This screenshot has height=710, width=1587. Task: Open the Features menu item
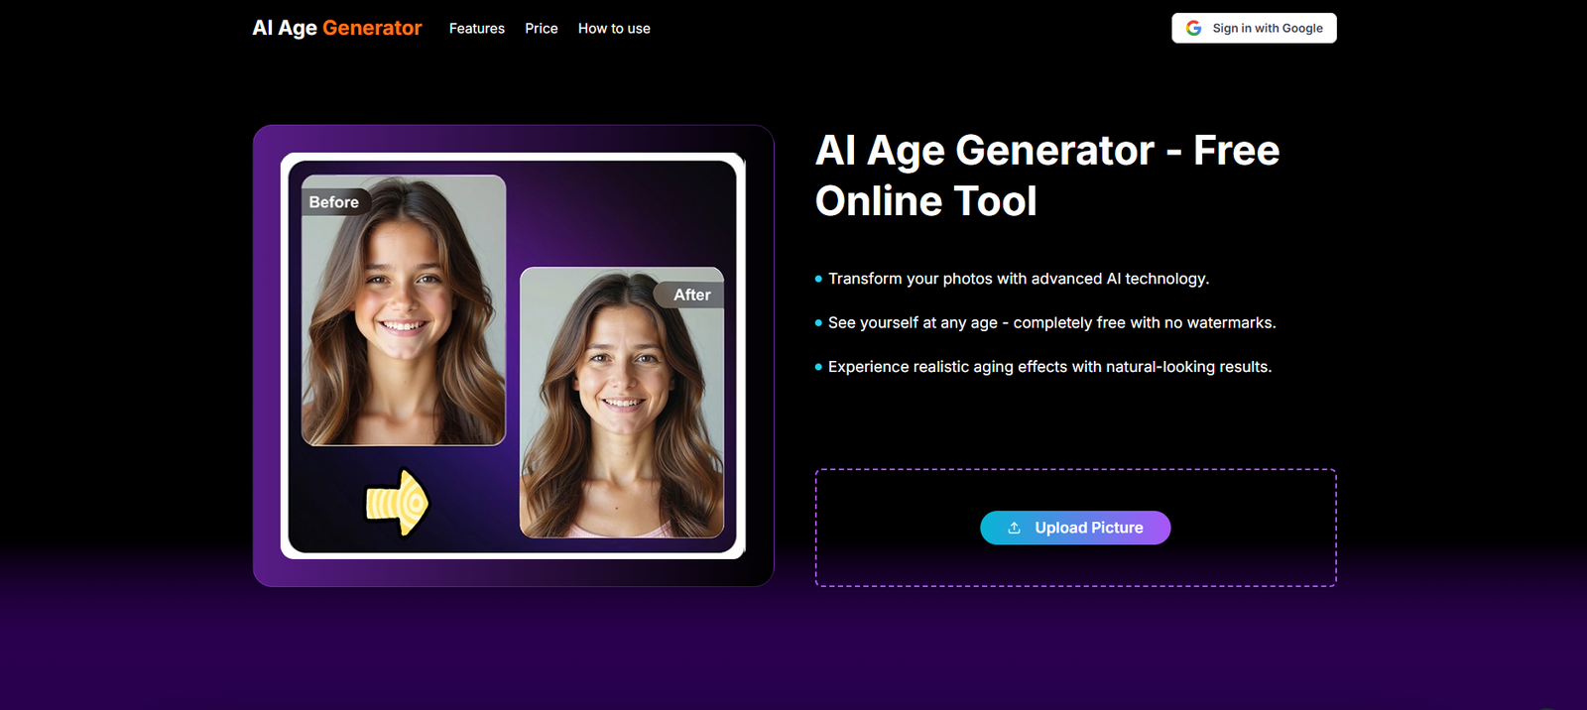pos(476,29)
